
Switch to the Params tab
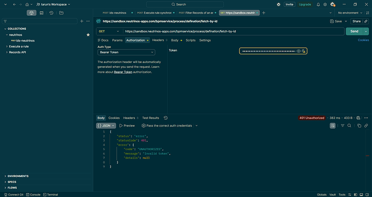tap(117, 40)
